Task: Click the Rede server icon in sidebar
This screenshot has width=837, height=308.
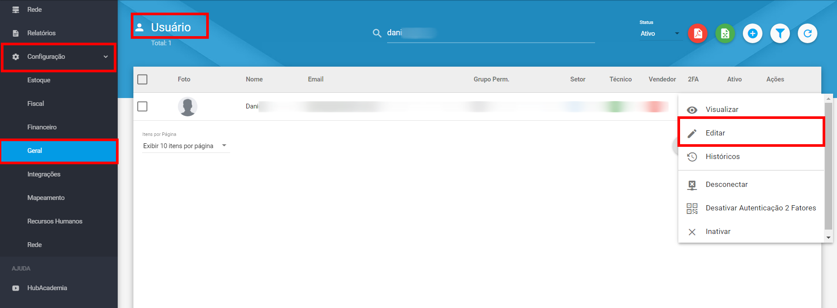Action: coord(16,10)
